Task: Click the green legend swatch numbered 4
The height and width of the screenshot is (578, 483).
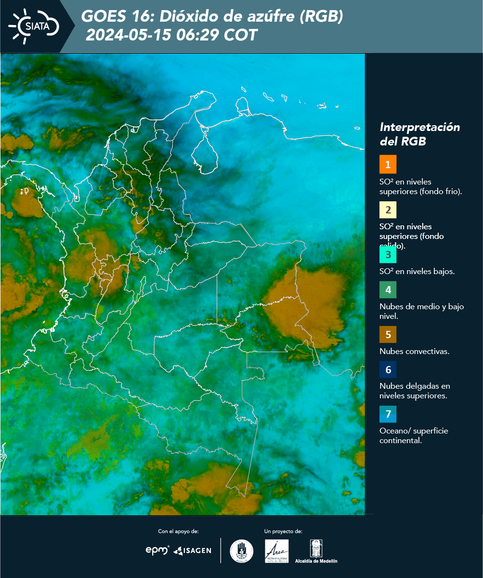Action: 388,289
